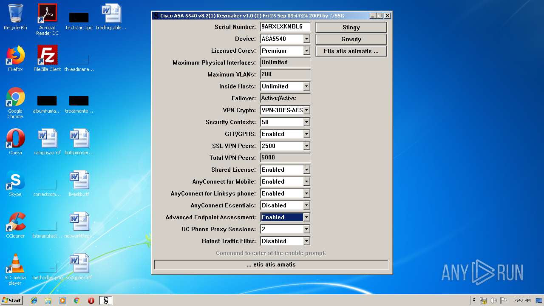The width and height of the screenshot is (544, 306).
Task: Open the Recycle Bin desktop icon
Action: pos(15,17)
